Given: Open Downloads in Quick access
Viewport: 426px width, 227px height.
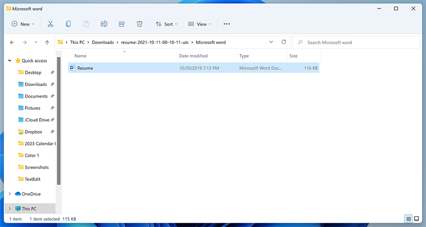Looking at the screenshot, I should coord(36,84).
